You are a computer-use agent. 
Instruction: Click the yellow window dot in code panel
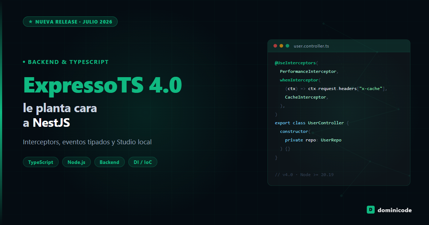(281, 46)
